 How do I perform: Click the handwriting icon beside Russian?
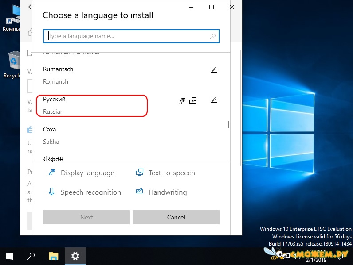click(x=214, y=100)
